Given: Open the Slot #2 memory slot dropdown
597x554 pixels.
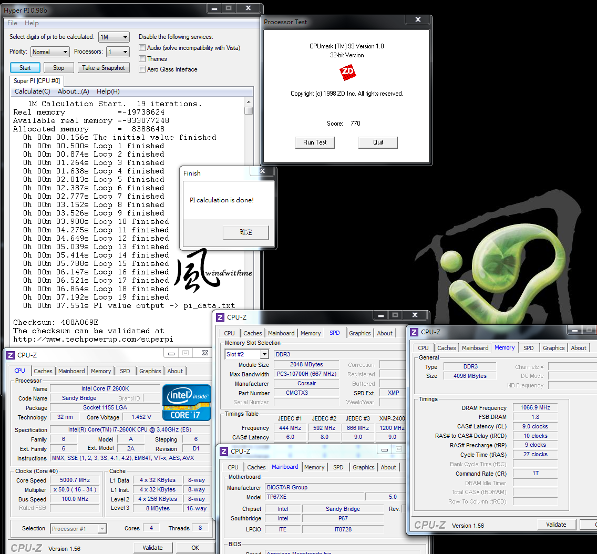Looking at the screenshot, I should (246, 354).
